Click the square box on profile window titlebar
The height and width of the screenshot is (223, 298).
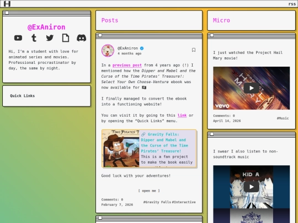(x=7, y=13)
